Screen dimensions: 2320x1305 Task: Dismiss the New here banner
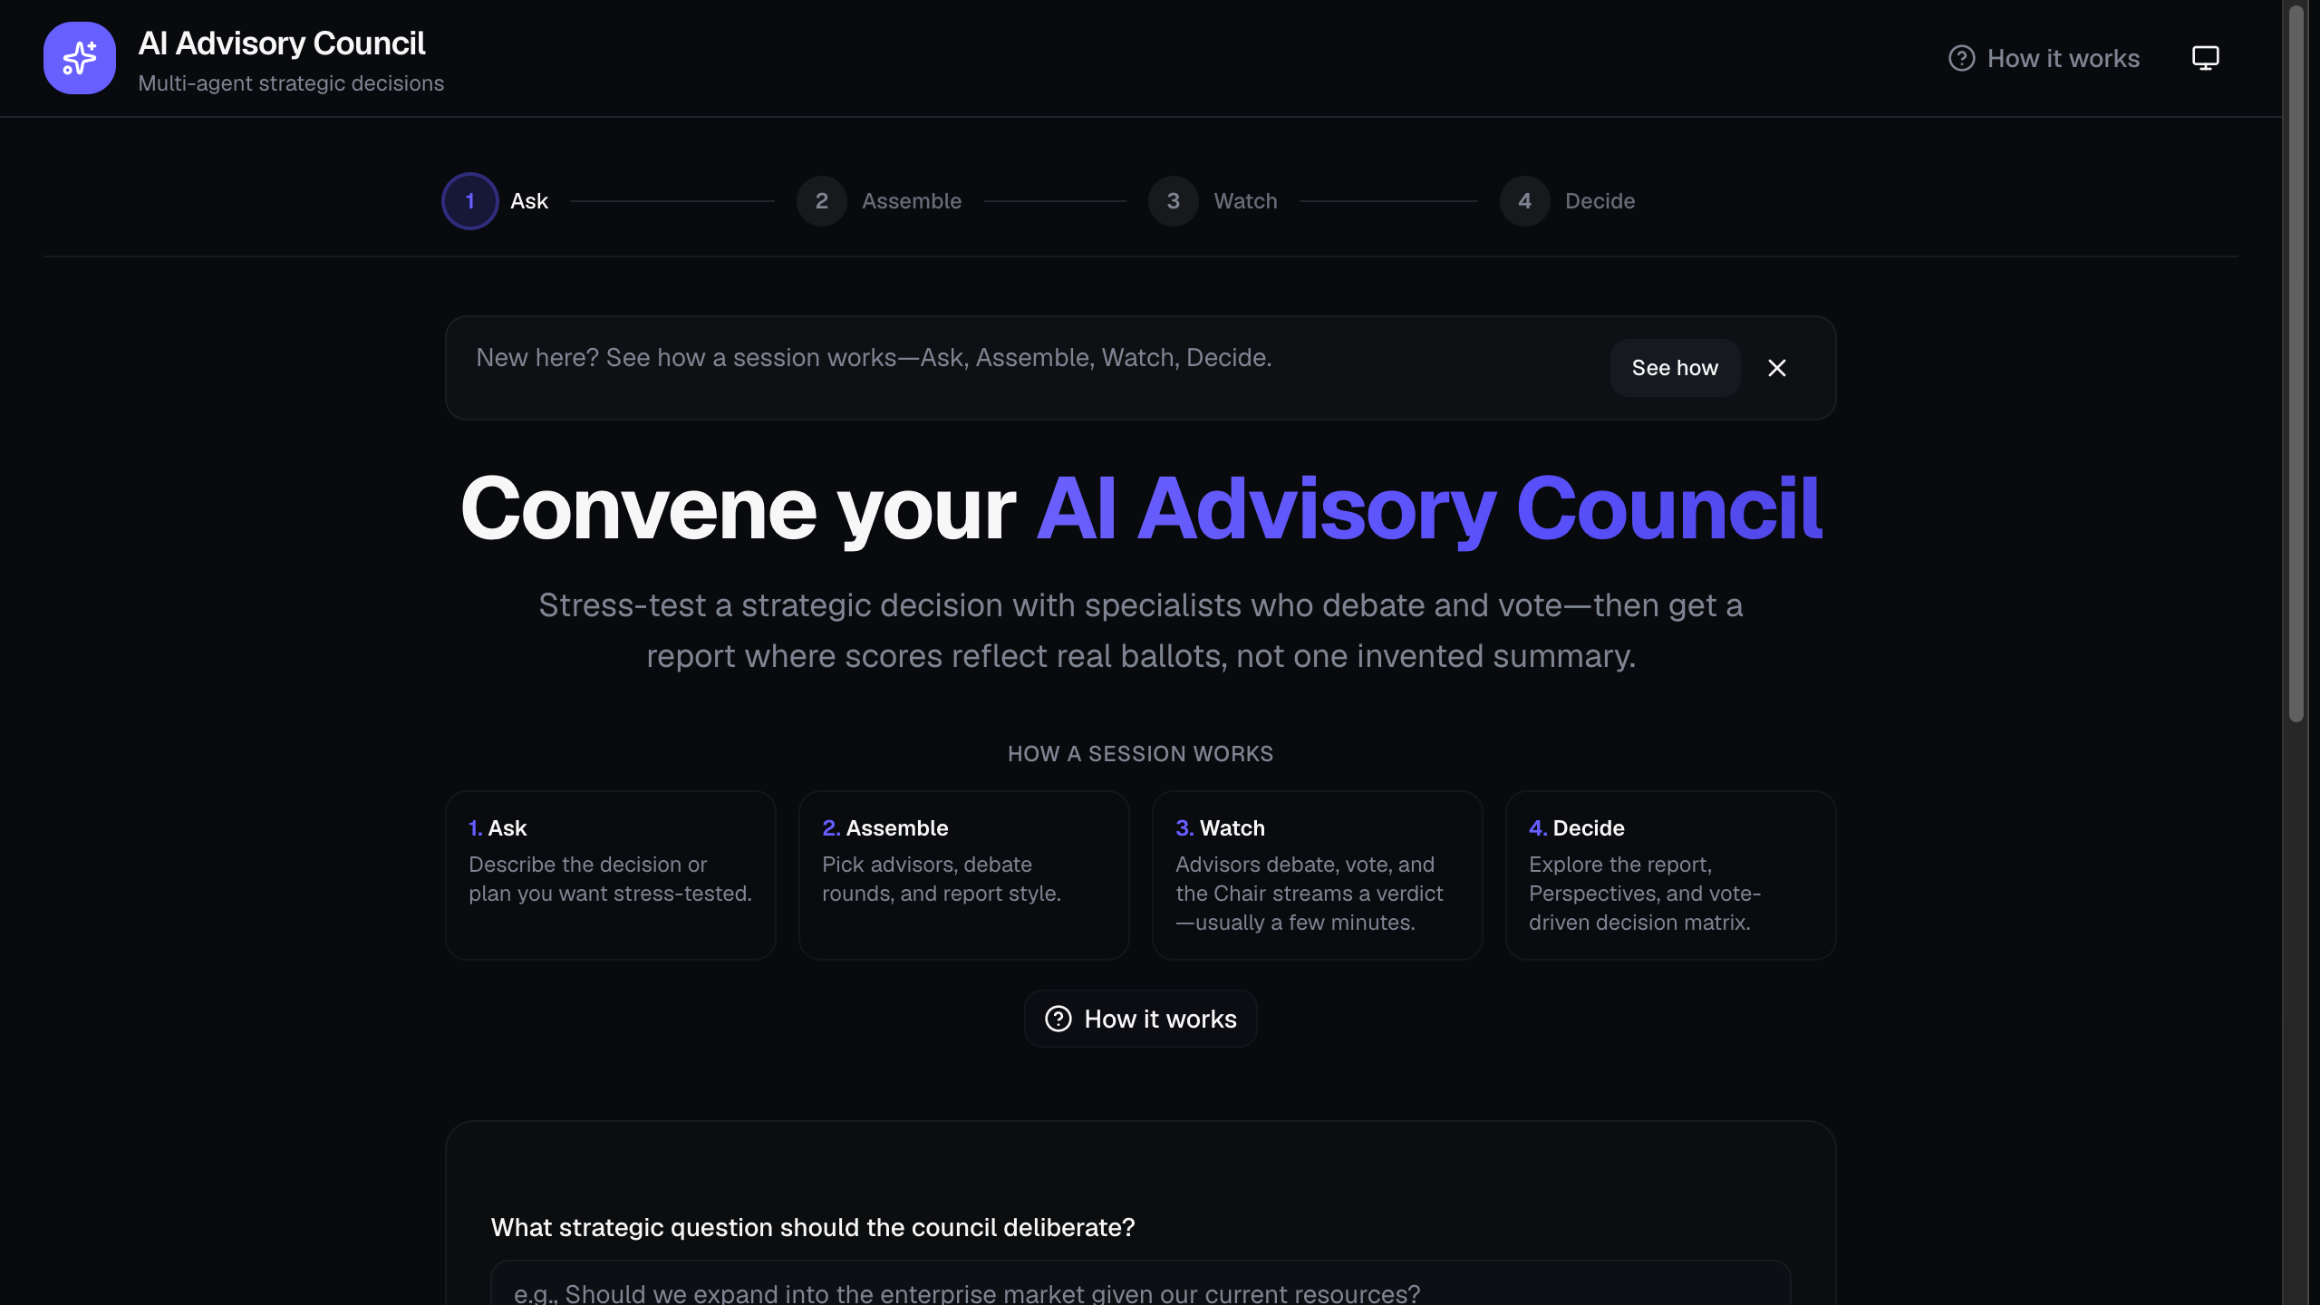1776,368
